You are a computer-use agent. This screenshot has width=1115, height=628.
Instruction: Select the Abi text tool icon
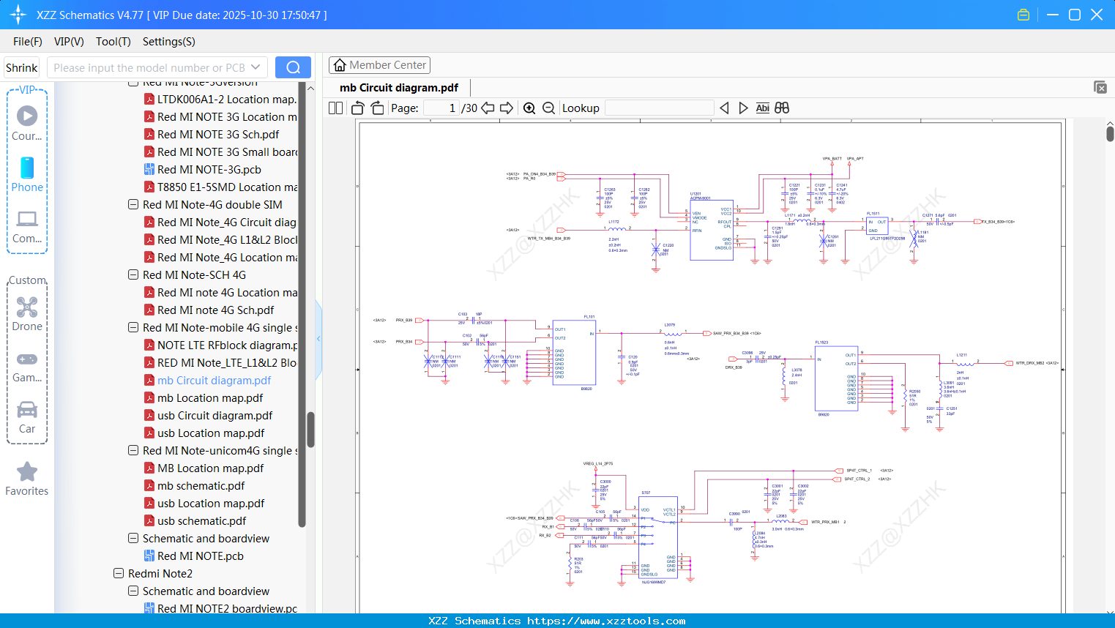(x=762, y=108)
